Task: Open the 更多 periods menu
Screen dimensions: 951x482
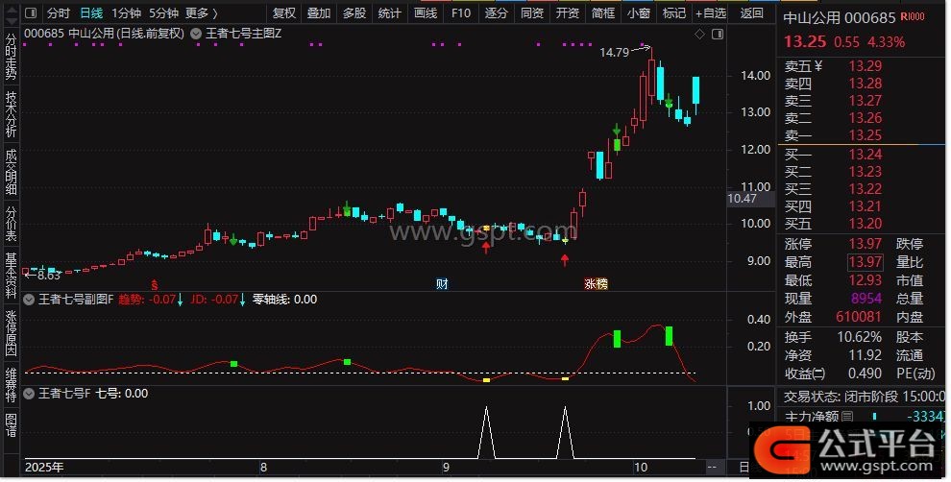Action: [x=200, y=13]
